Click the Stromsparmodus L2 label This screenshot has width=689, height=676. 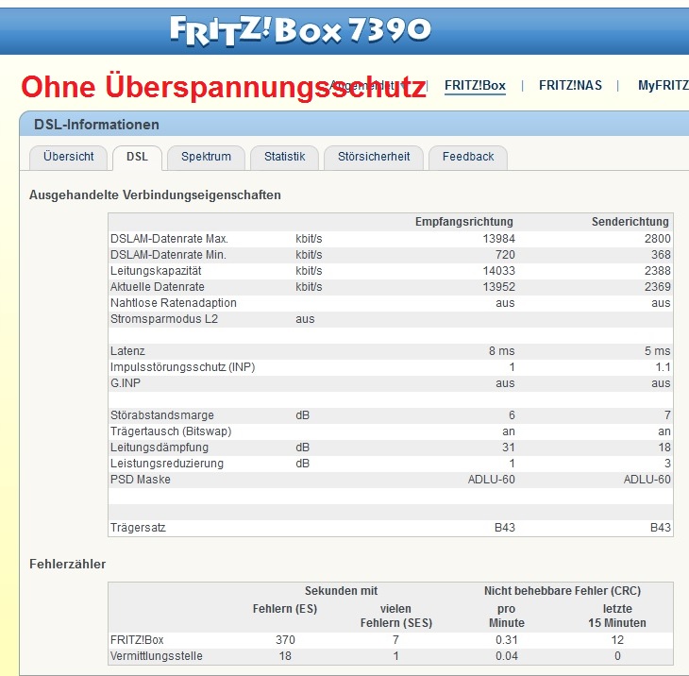click(164, 319)
